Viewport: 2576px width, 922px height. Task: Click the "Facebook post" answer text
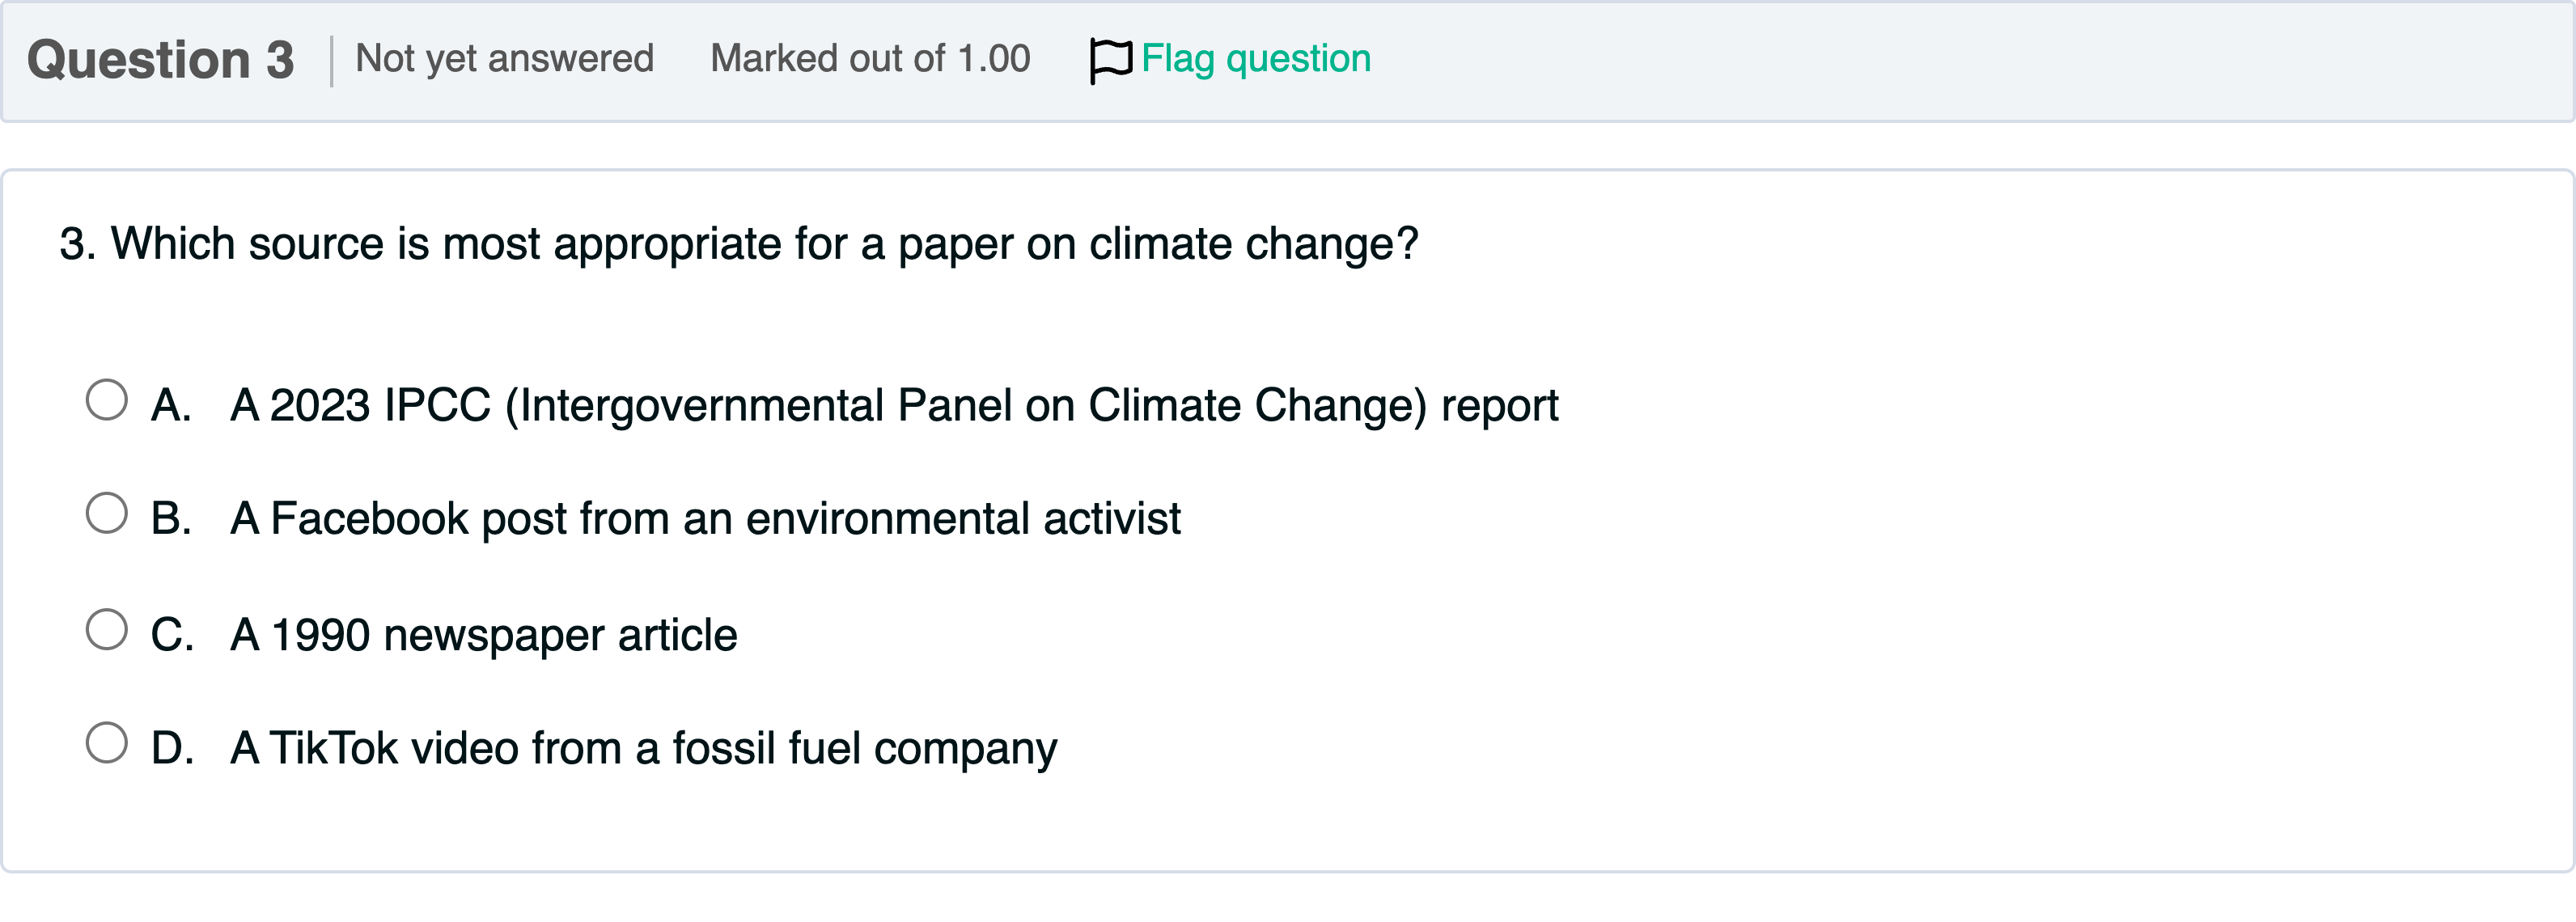(x=706, y=519)
